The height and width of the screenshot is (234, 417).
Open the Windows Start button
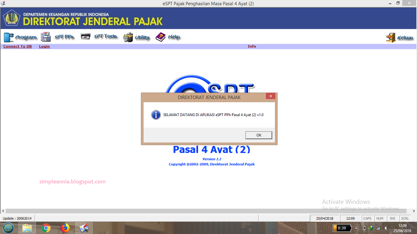(8, 228)
